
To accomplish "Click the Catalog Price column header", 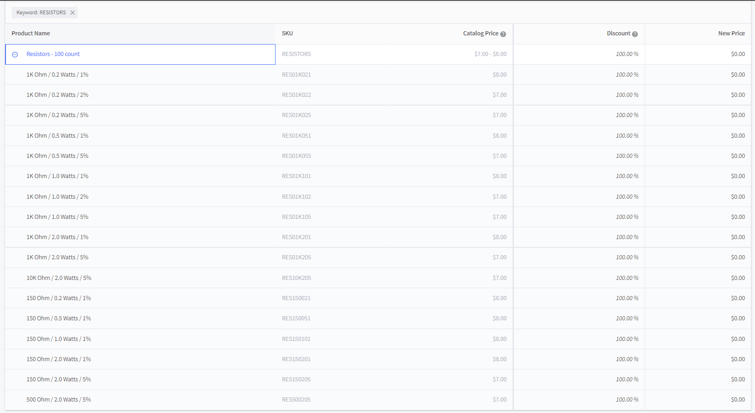I will click(480, 33).
